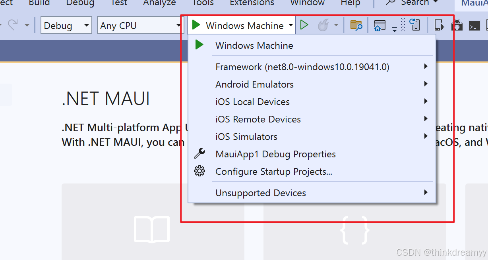Screen dimensions: 488x260
Task: Expand the Unsupported Devices submenu
Action: coord(312,193)
